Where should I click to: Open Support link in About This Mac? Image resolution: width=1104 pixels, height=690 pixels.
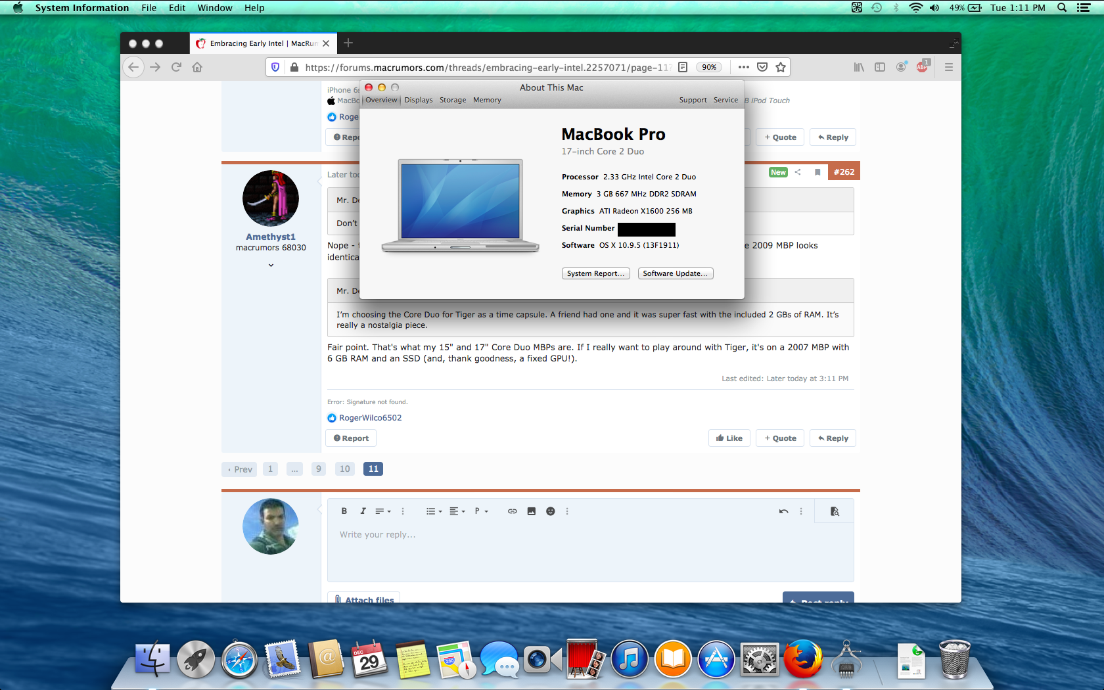(693, 100)
